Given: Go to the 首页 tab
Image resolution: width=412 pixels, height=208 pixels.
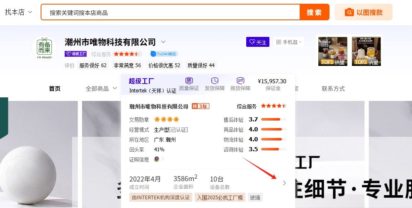Looking at the screenshot, I should [x=55, y=89].
